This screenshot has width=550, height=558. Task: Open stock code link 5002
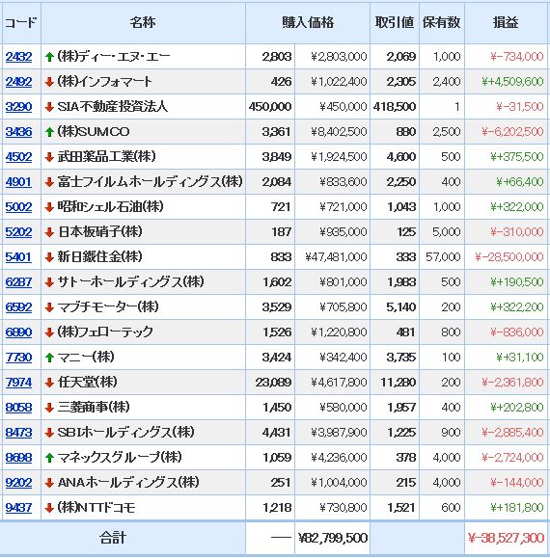(18, 207)
